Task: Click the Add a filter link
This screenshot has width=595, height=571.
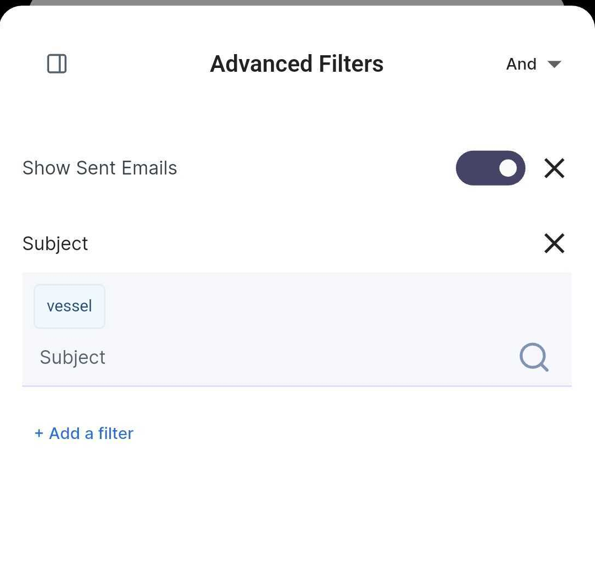Action: [x=91, y=433]
